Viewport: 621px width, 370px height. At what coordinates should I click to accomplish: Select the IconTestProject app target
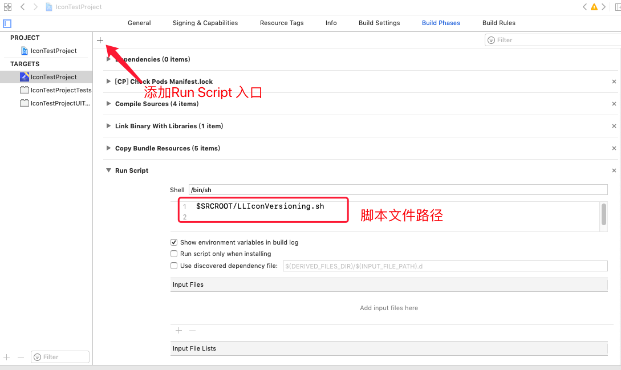(x=46, y=77)
